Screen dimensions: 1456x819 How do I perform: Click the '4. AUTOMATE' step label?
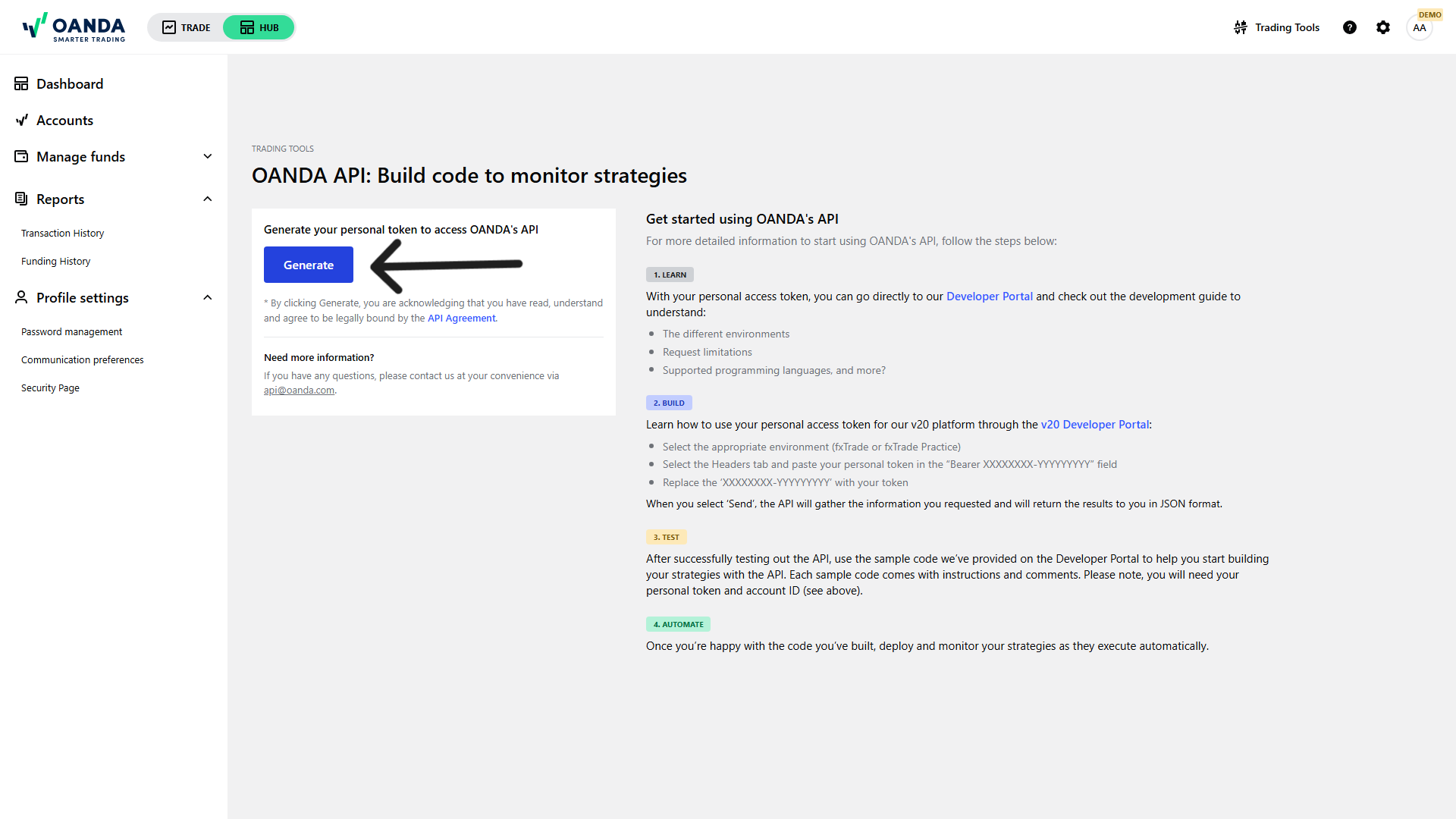point(678,624)
